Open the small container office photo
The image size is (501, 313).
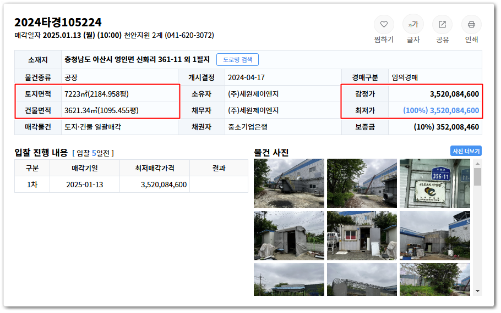click(x=362, y=235)
